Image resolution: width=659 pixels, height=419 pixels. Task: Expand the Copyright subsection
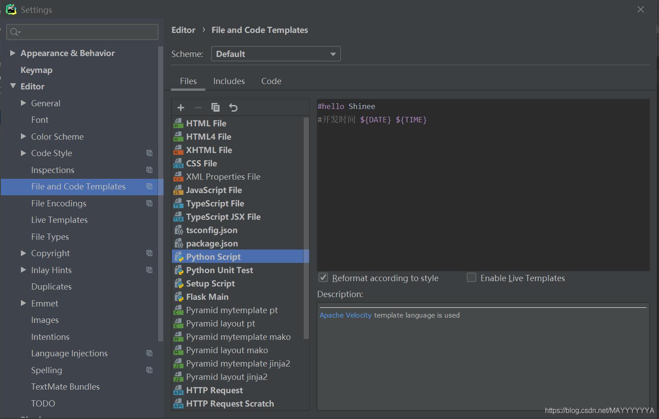[x=24, y=253]
